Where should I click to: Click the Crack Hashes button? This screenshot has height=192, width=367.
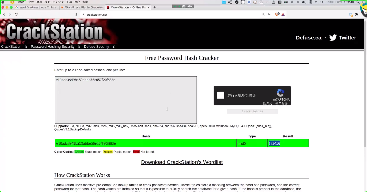pos(252,111)
